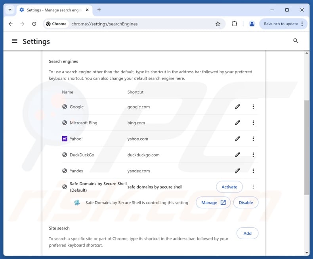Open more actions for Yandex
The width and height of the screenshot is (313, 259).
253,171
